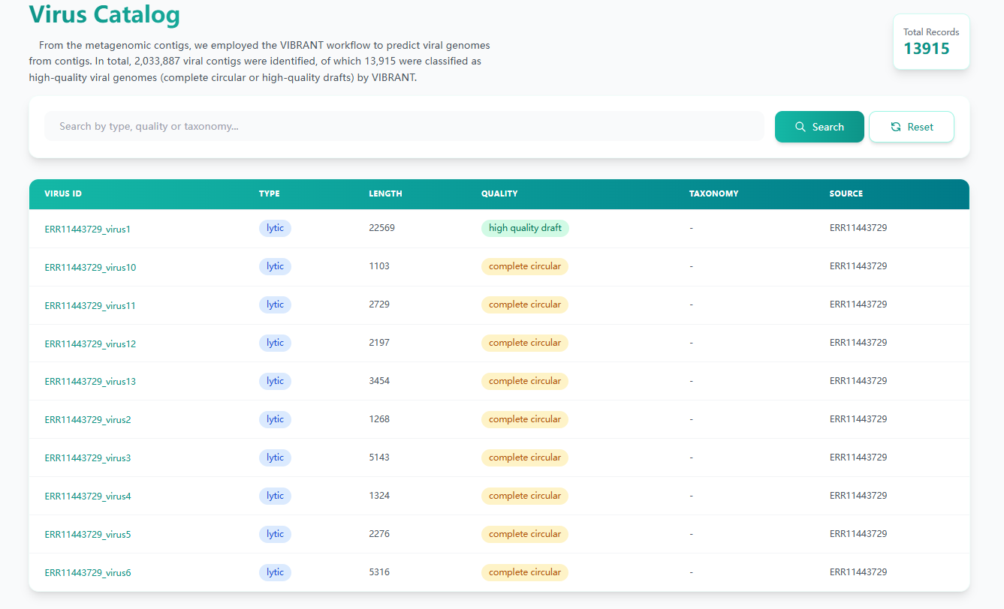
Task: Click the Virus ID column header
Action: pyautogui.click(x=63, y=193)
